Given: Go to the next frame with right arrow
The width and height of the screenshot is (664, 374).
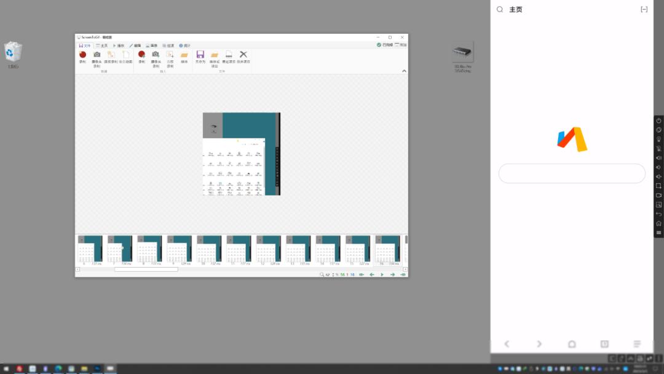Looking at the screenshot, I should pos(392,274).
